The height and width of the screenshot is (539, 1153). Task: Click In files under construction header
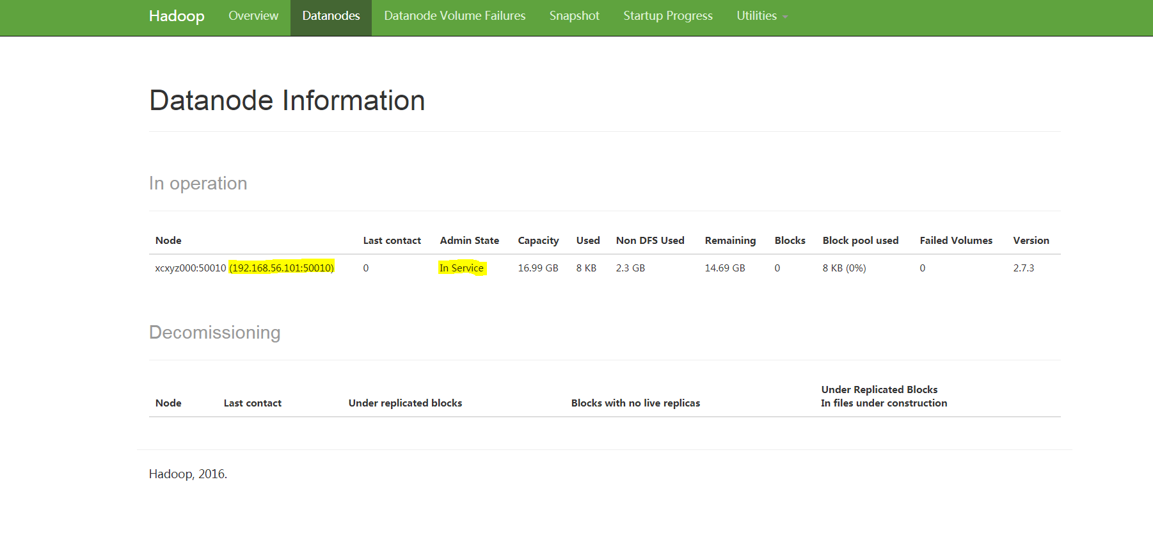click(x=884, y=403)
